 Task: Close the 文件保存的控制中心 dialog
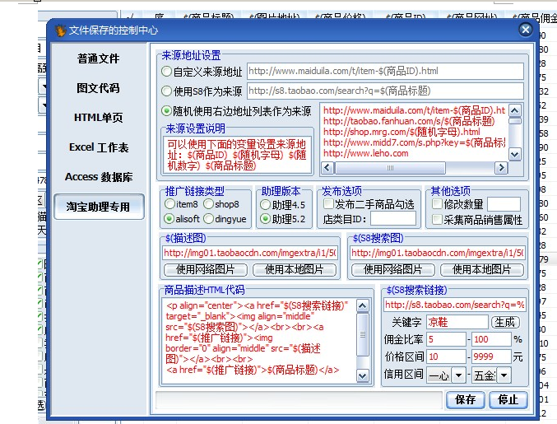tap(525, 30)
